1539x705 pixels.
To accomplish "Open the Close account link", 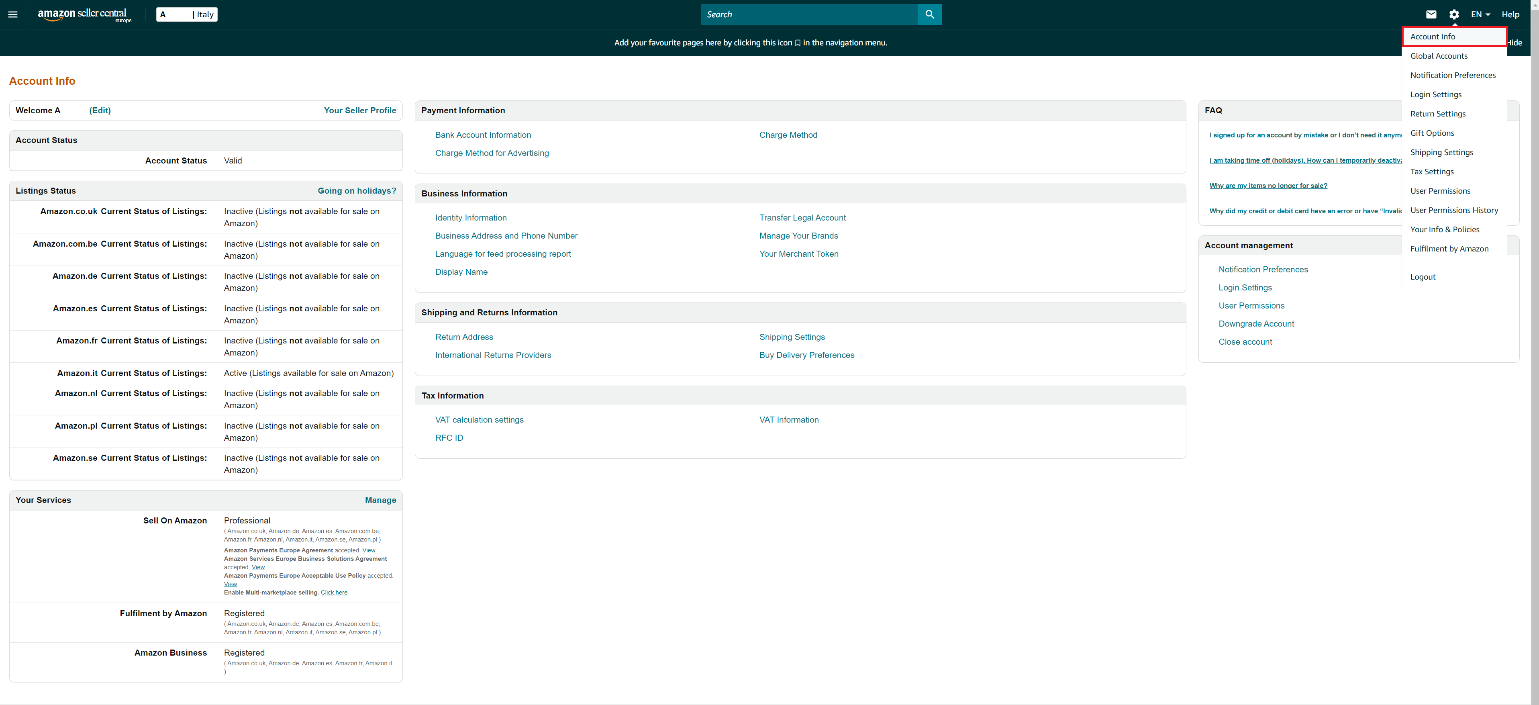I will pos(1245,342).
